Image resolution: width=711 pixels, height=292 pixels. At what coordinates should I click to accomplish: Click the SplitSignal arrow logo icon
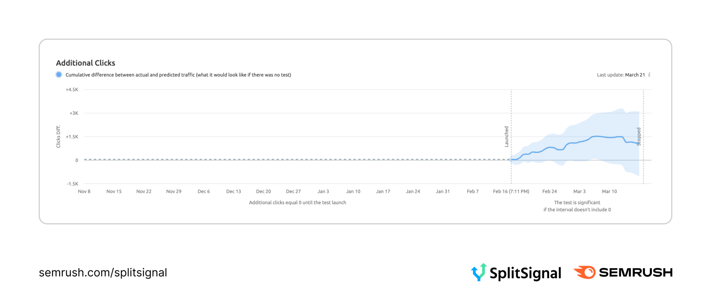point(479,272)
